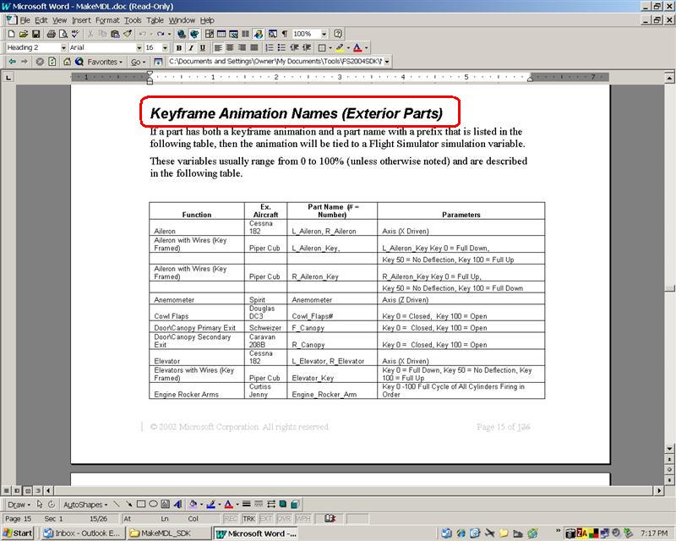Click the Highlight color marker button
Image resolution: width=676 pixels, height=541 pixels.
click(340, 47)
